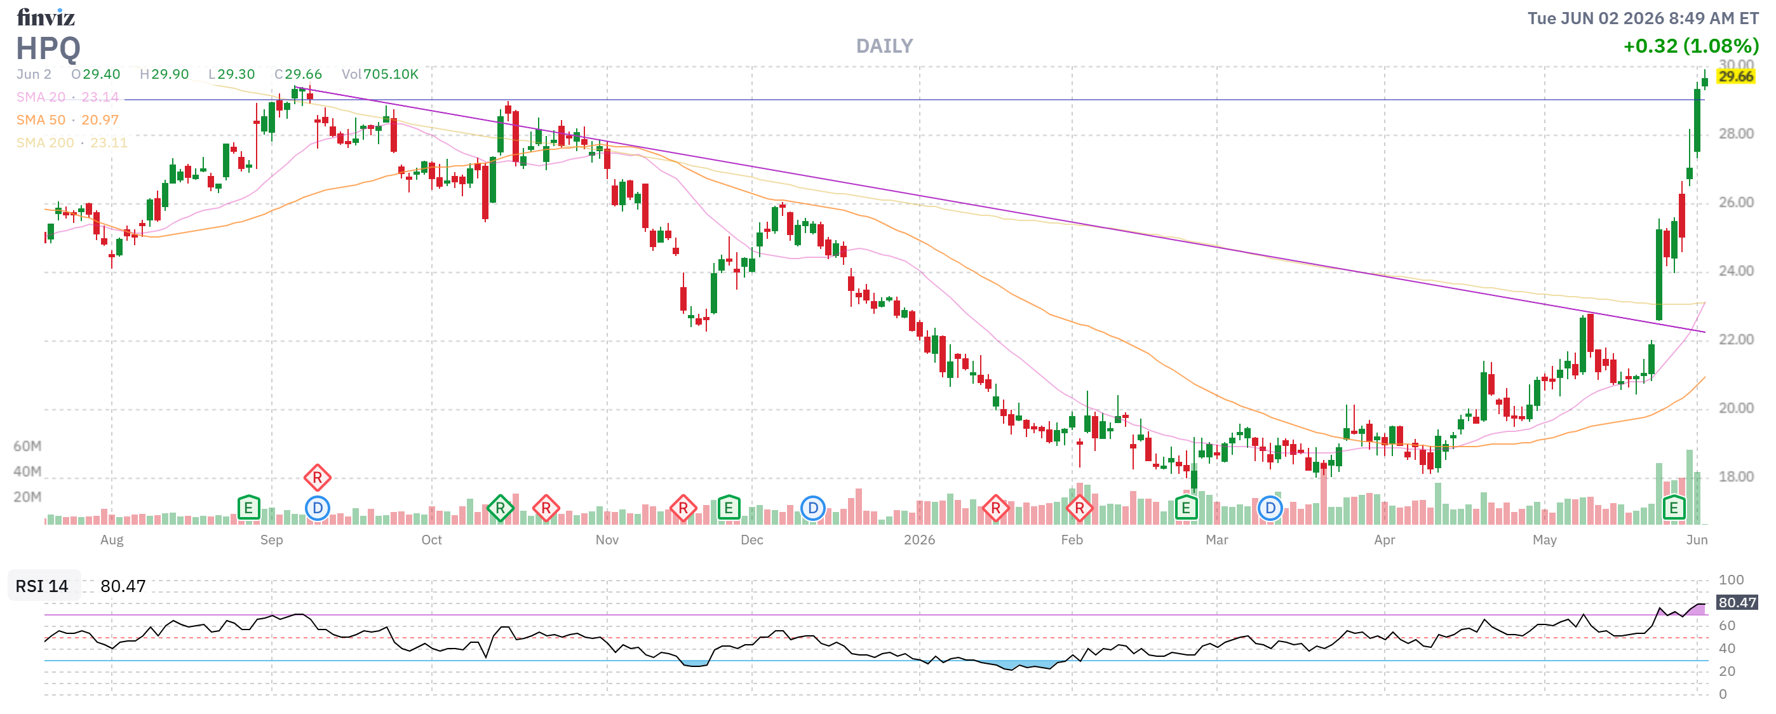Click the Apr label on time axis
The height and width of the screenshot is (714, 1776).
1384,540
